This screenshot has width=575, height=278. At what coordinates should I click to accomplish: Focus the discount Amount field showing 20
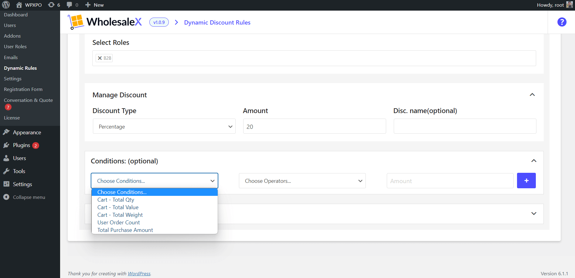[x=314, y=126]
